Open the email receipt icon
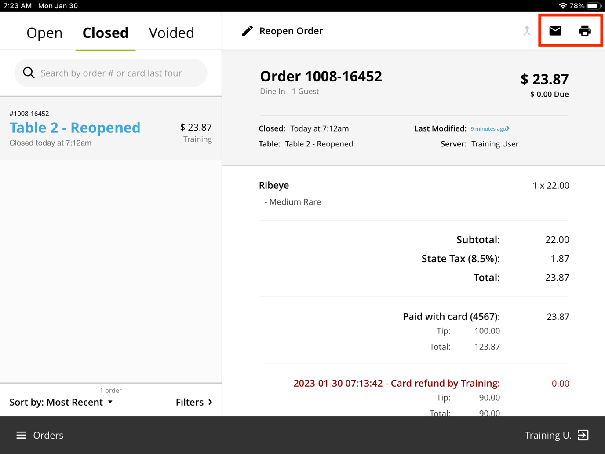The height and width of the screenshot is (454, 605). [x=555, y=30]
